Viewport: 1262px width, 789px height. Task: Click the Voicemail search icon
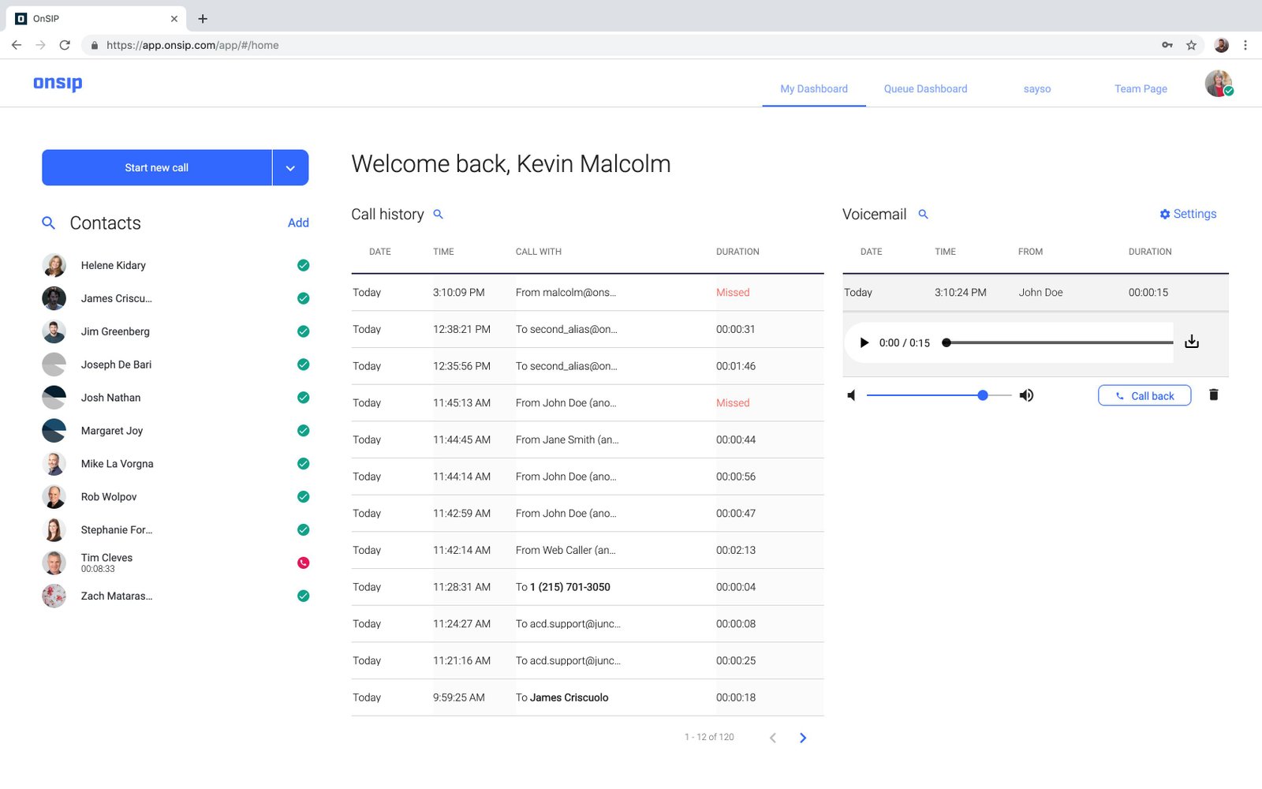pos(923,215)
